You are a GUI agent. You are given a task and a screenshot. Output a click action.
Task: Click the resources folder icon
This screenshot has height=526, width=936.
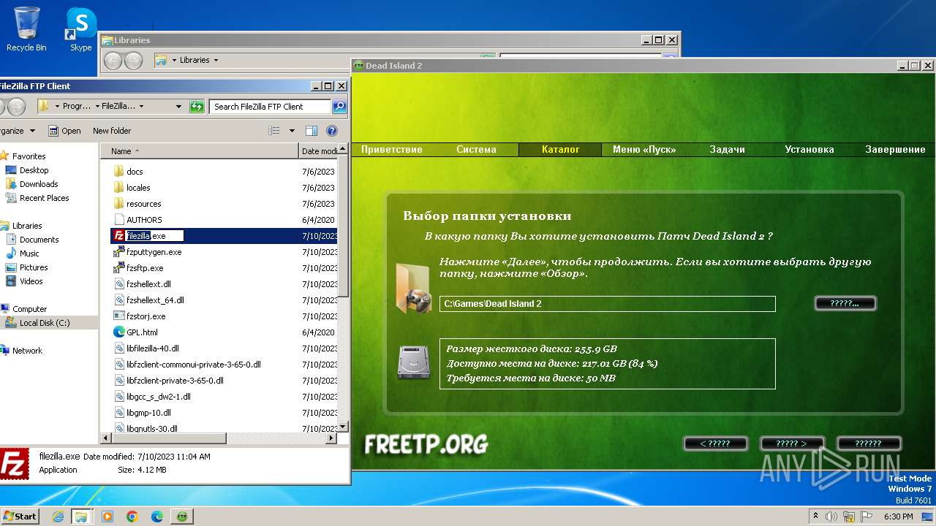(119, 204)
